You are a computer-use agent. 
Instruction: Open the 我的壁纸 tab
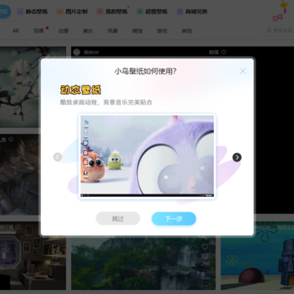112,11
